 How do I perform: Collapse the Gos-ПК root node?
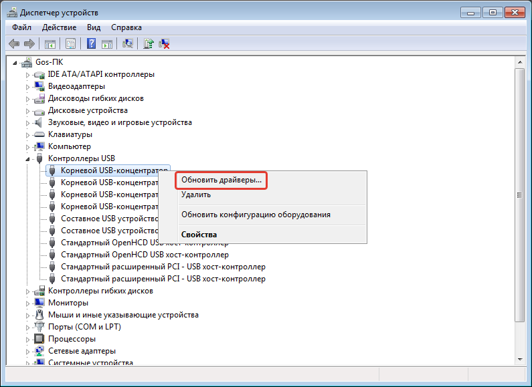pos(15,63)
